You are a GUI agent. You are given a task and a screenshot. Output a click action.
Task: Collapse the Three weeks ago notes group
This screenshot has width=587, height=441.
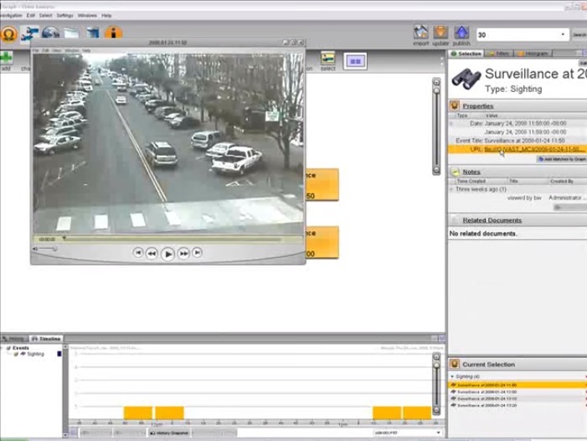(451, 189)
